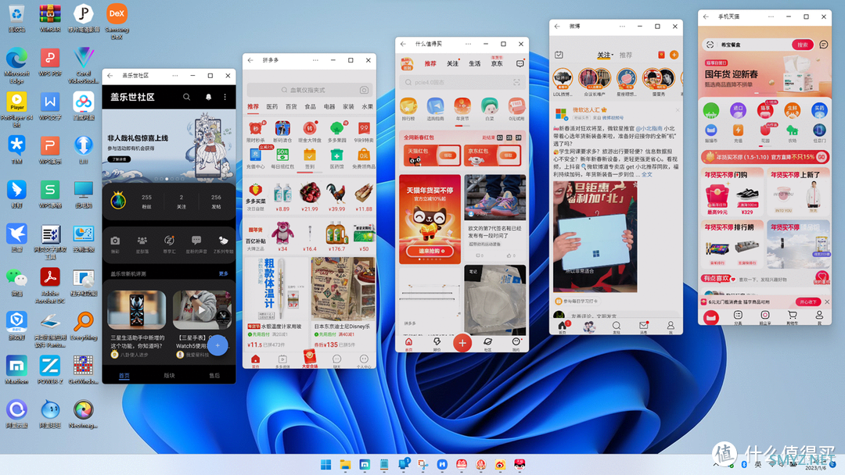
Task: Open the Samsung DeX desktop icon
Action: coord(117,20)
